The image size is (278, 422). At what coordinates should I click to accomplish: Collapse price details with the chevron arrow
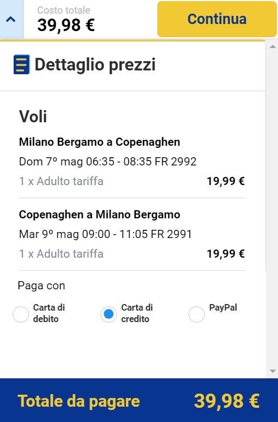pos(11,19)
